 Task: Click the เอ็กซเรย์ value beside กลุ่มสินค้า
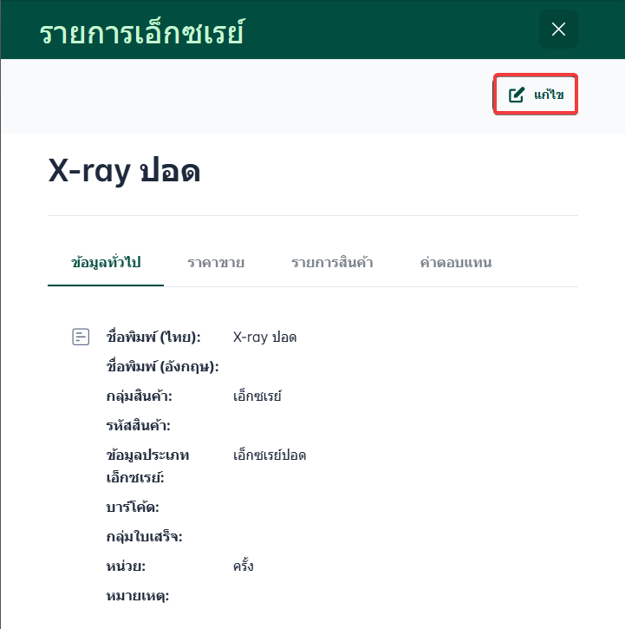point(257,396)
